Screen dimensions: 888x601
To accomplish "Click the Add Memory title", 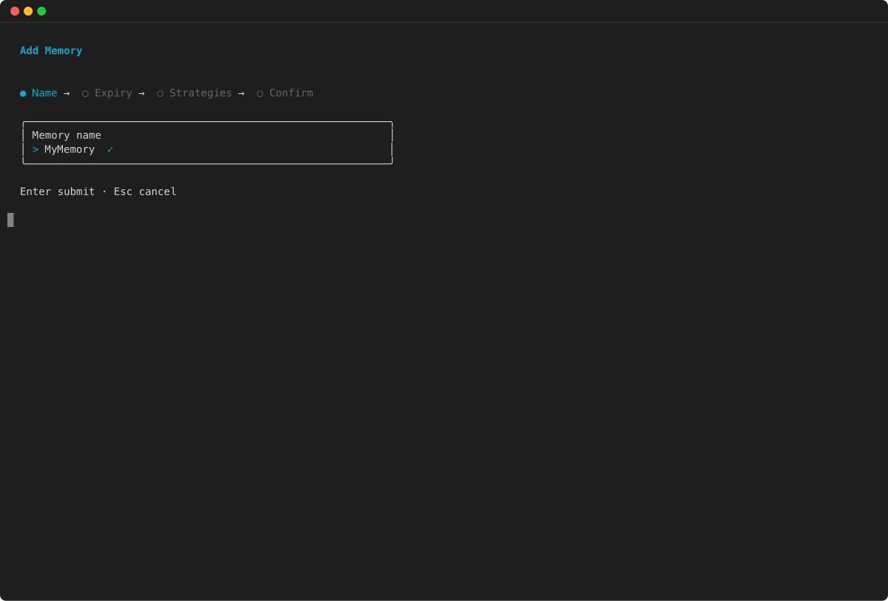I will click(x=50, y=50).
